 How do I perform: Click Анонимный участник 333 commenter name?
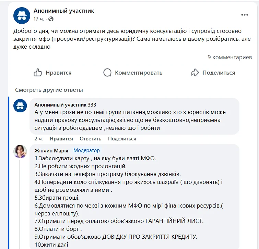[x=66, y=105]
